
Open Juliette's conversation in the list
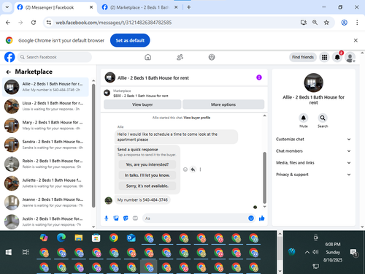[x=45, y=183]
